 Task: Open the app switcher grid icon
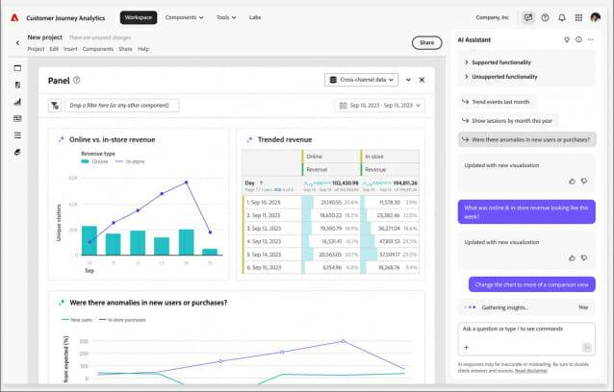click(578, 17)
